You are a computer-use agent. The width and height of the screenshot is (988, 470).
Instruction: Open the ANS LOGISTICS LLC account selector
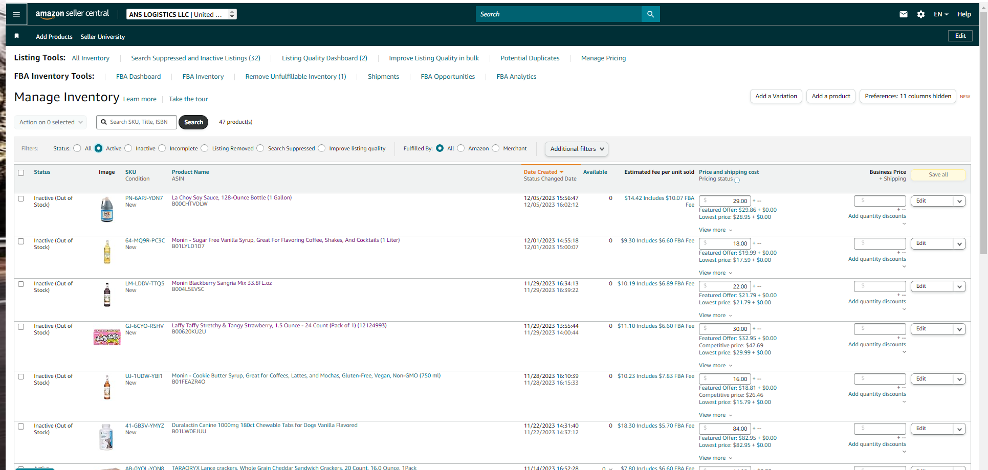182,14
